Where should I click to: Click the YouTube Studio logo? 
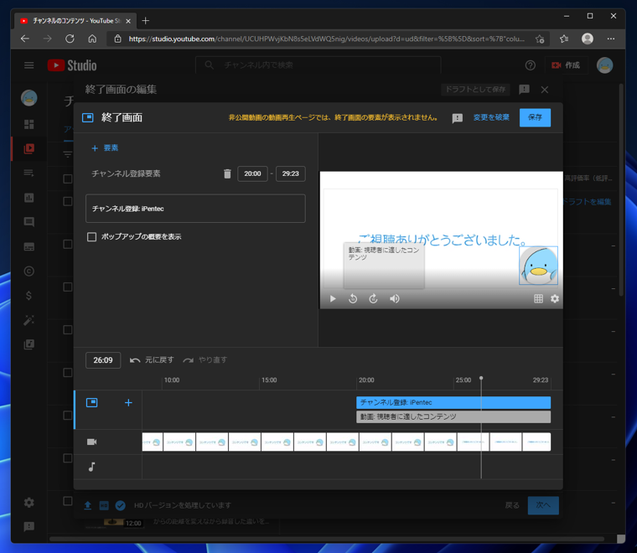point(72,65)
